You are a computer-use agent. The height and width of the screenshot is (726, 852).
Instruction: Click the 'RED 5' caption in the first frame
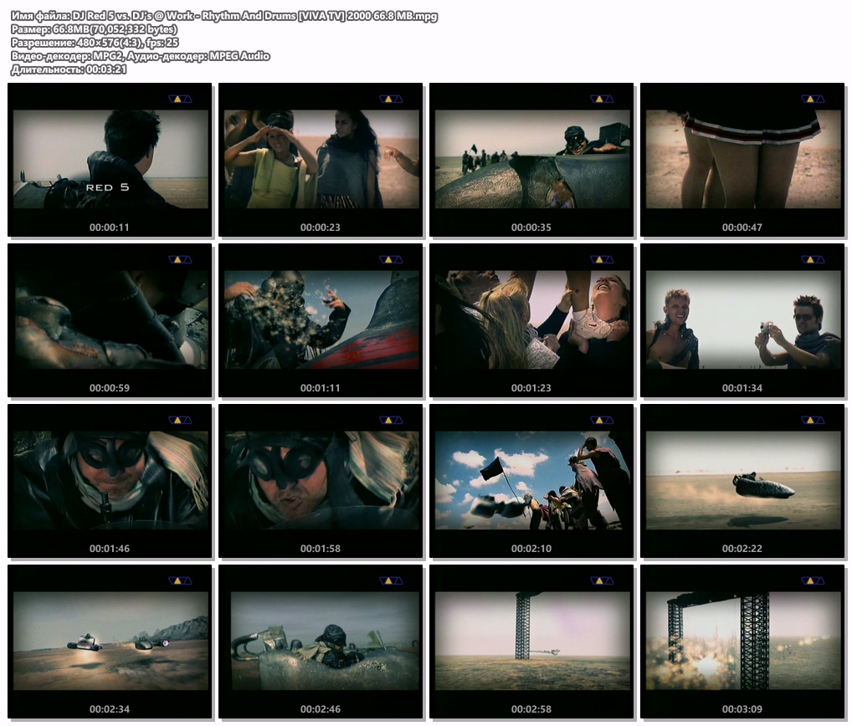[x=108, y=187]
